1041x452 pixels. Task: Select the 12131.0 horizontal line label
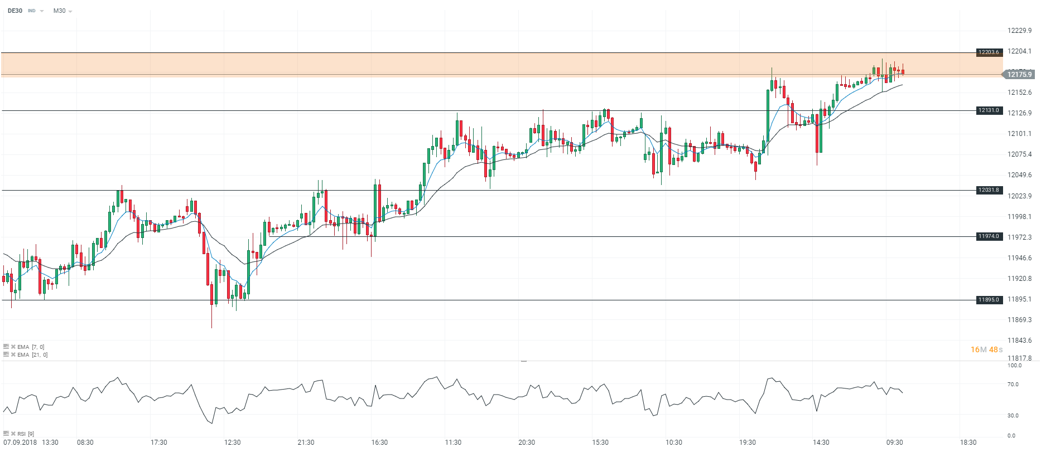[x=989, y=110]
